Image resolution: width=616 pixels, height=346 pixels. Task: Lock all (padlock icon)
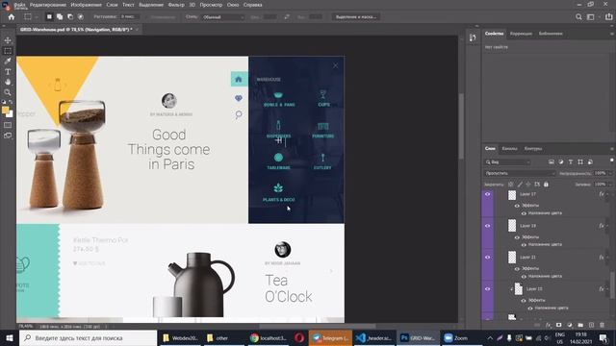click(546, 184)
